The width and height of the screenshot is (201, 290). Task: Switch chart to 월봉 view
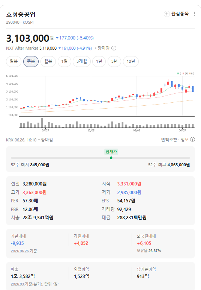pos(48,61)
